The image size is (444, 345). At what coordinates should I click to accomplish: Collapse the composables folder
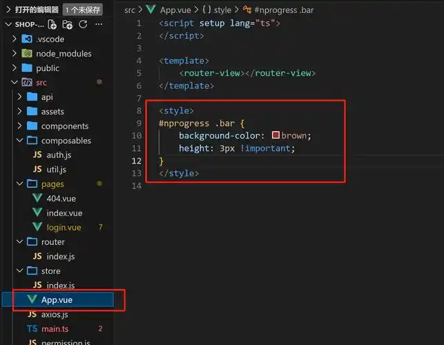click(x=19, y=140)
